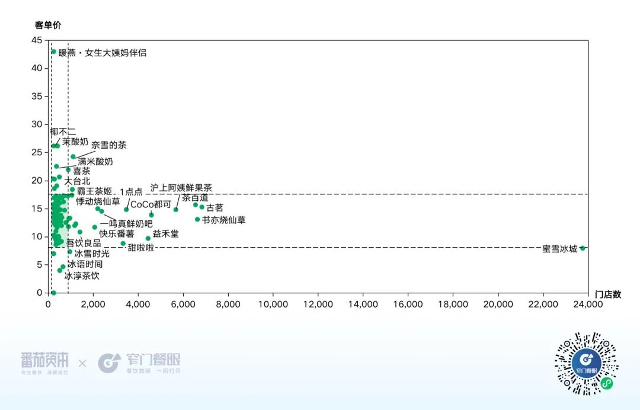This screenshot has width=640, height=410.
Task: Click the 蜜雪冰城 label
Action: click(559, 249)
